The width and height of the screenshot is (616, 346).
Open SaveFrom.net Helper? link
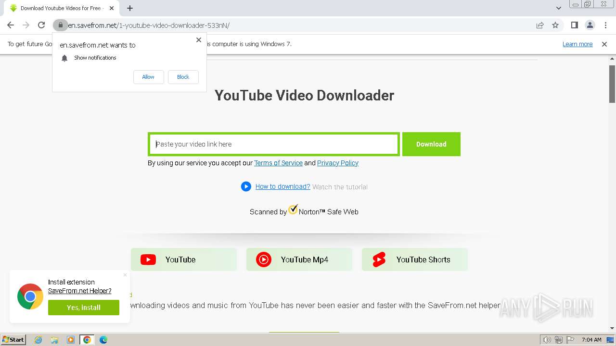pos(80,291)
